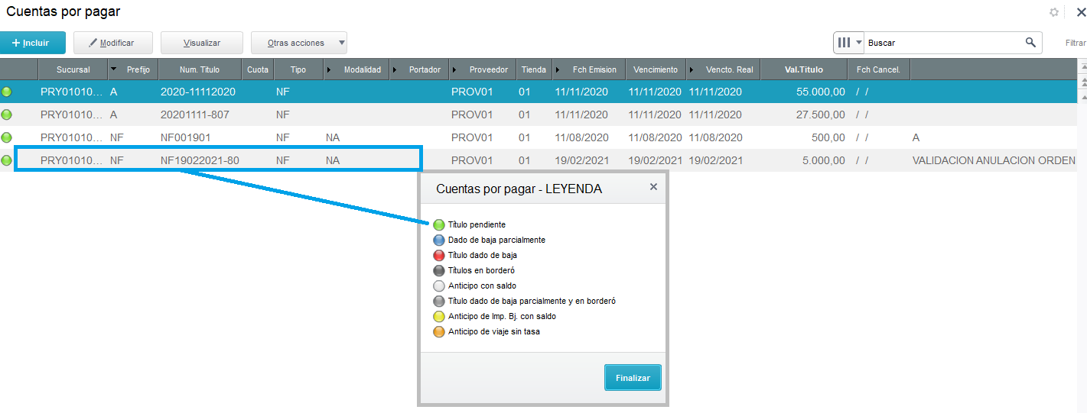This screenshot has width=1087, height=413.
Task: Click the Incluir button
Action: click(x=33, y=43)
